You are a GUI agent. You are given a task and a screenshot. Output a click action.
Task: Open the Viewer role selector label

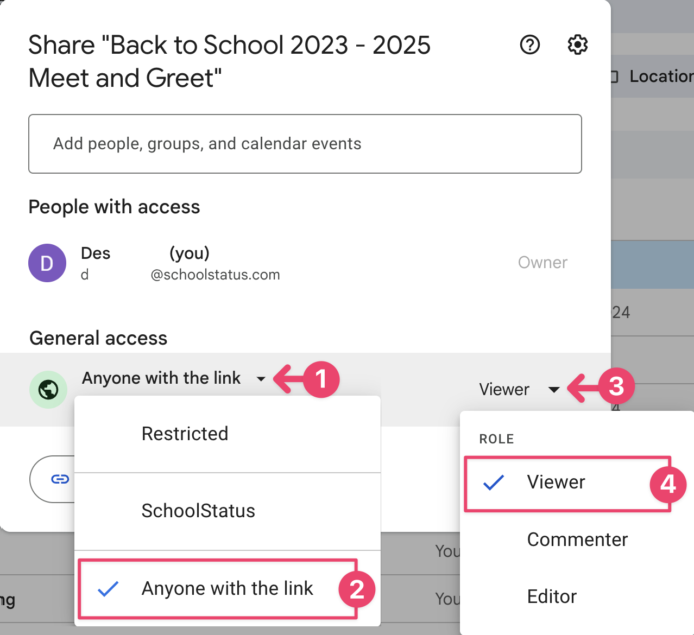tap(504, 390)
